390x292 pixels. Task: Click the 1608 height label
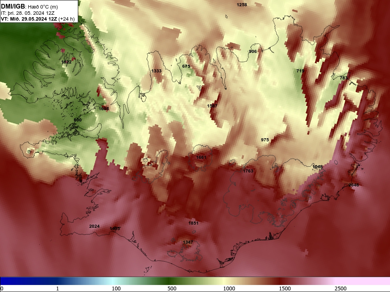pyautogui.click(x=104, y=109)
